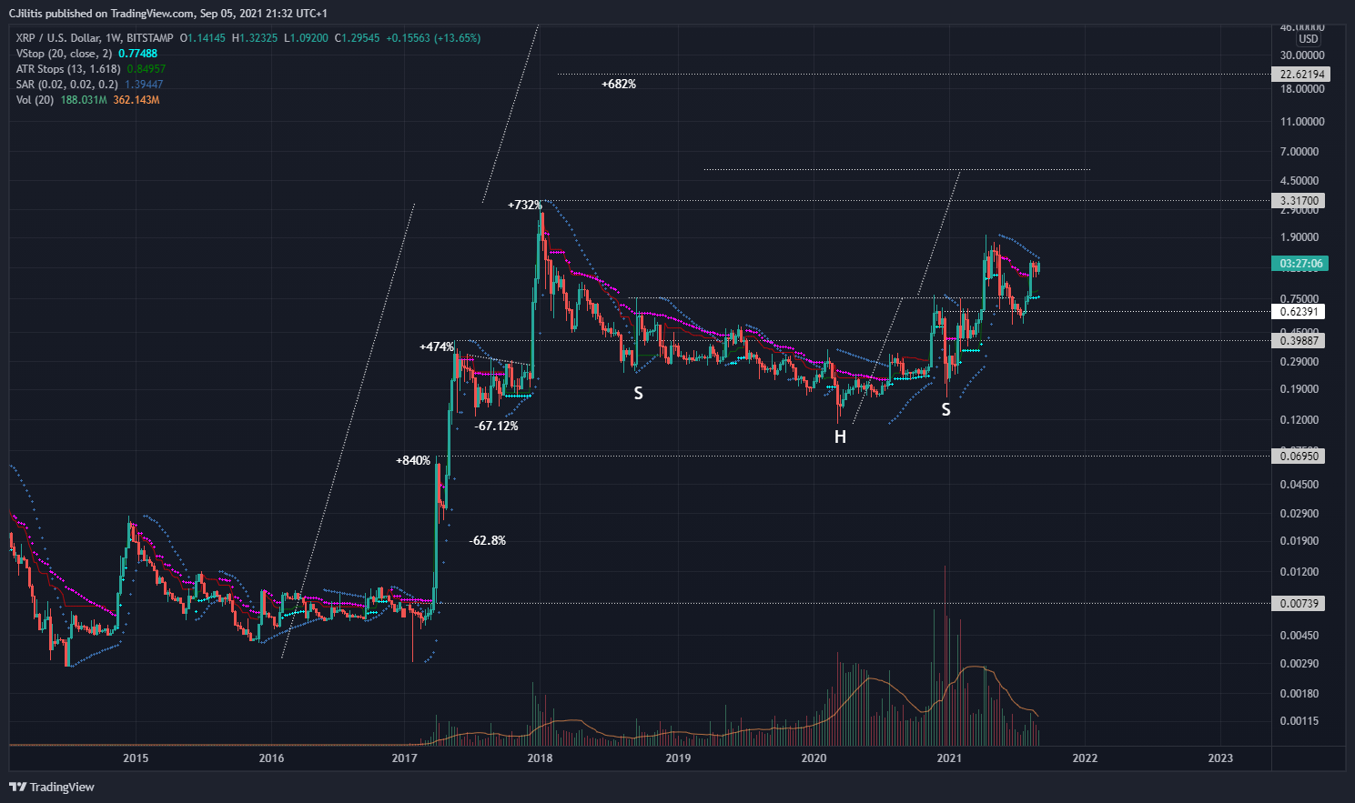Viewport: 1355px width, 803px height.
Task: Click the 0.00115 price axis tick
Action: (x=1299, y=721)
